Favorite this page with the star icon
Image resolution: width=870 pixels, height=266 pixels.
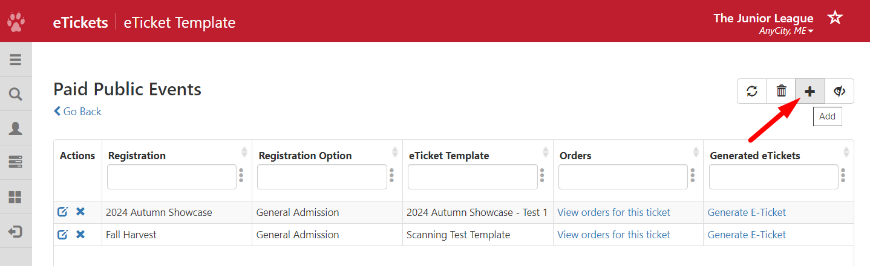point(835,17)
